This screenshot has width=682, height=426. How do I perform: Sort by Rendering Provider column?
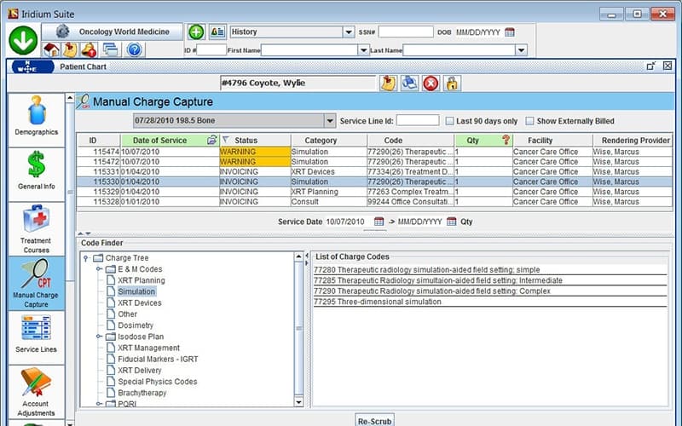click(633, 140)
